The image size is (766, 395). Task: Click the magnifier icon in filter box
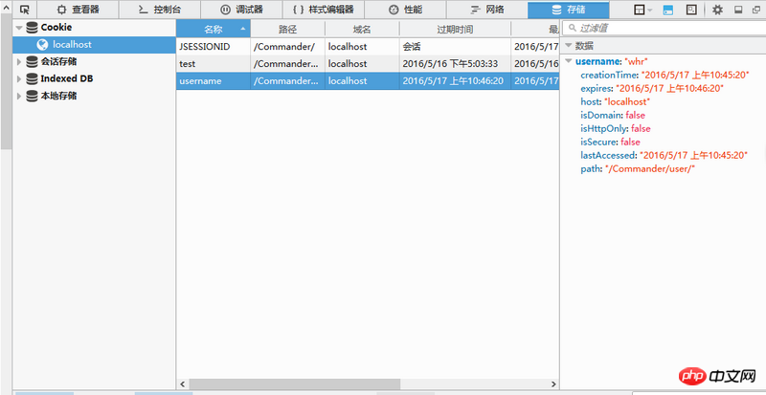click(x=572, y=29)
